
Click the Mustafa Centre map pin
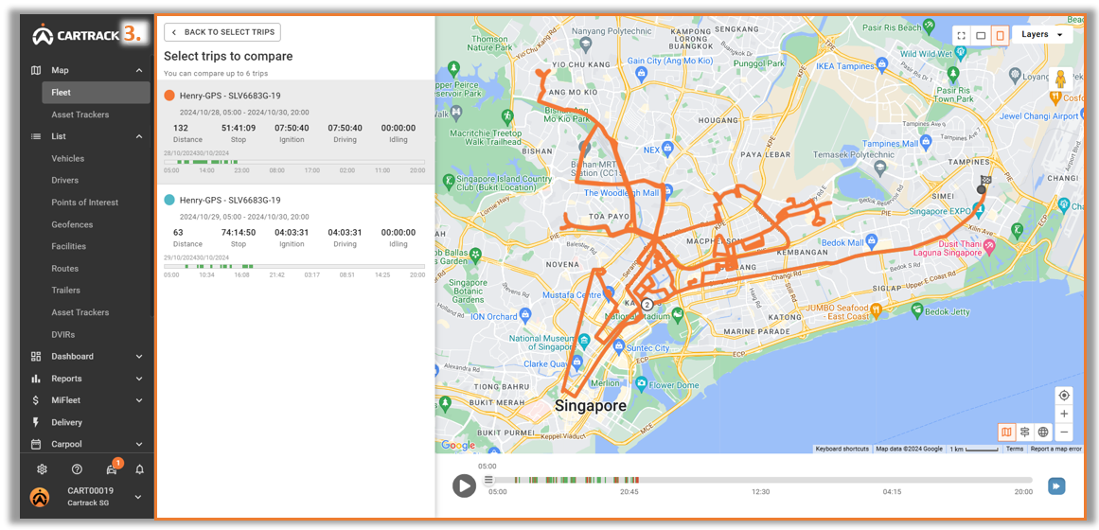pyautogui.click(x=609, y=292)
